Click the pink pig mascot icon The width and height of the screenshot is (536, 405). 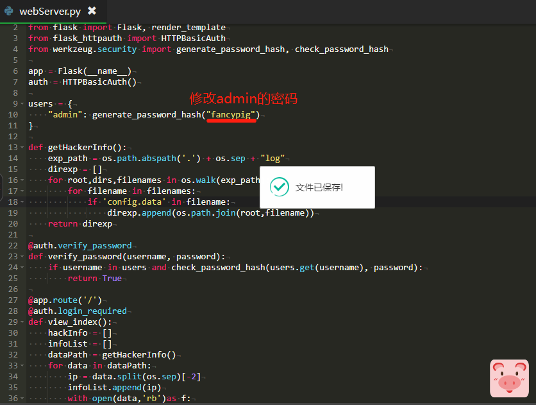[509, 378]
